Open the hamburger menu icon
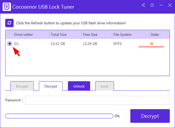 [152, 5]
